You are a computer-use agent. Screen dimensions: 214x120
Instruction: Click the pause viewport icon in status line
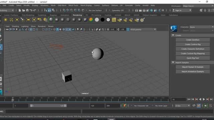(x=163, y=10)
